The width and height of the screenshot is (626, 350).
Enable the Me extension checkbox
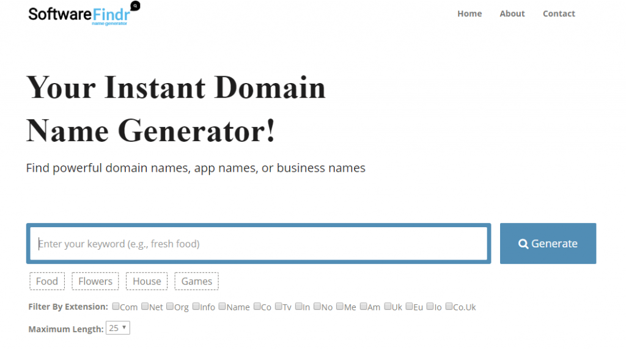click(340, 306)
